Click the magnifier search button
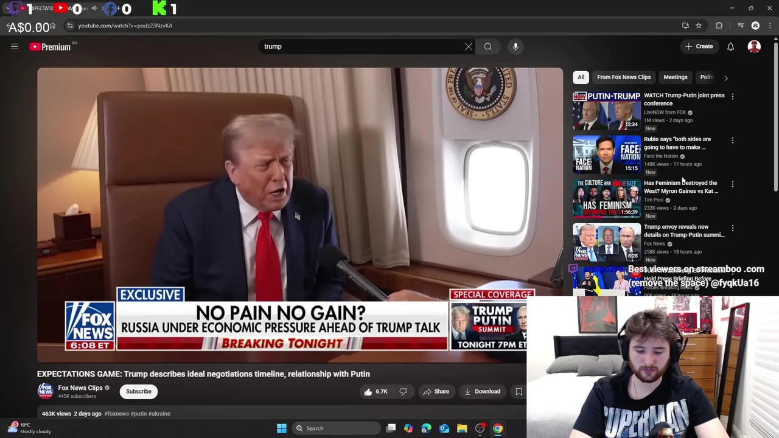 488,47
